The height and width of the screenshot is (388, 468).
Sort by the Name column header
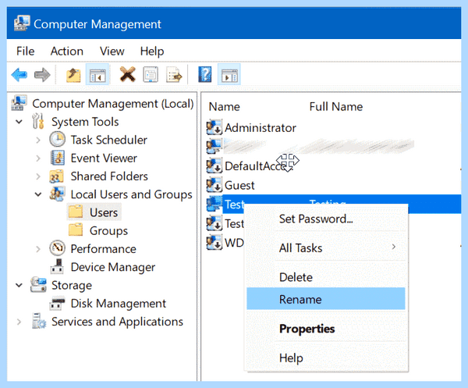tap(224, 107)
